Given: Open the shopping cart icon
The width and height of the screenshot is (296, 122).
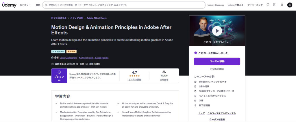Looking at the screenshot, I should coord(274,5).
